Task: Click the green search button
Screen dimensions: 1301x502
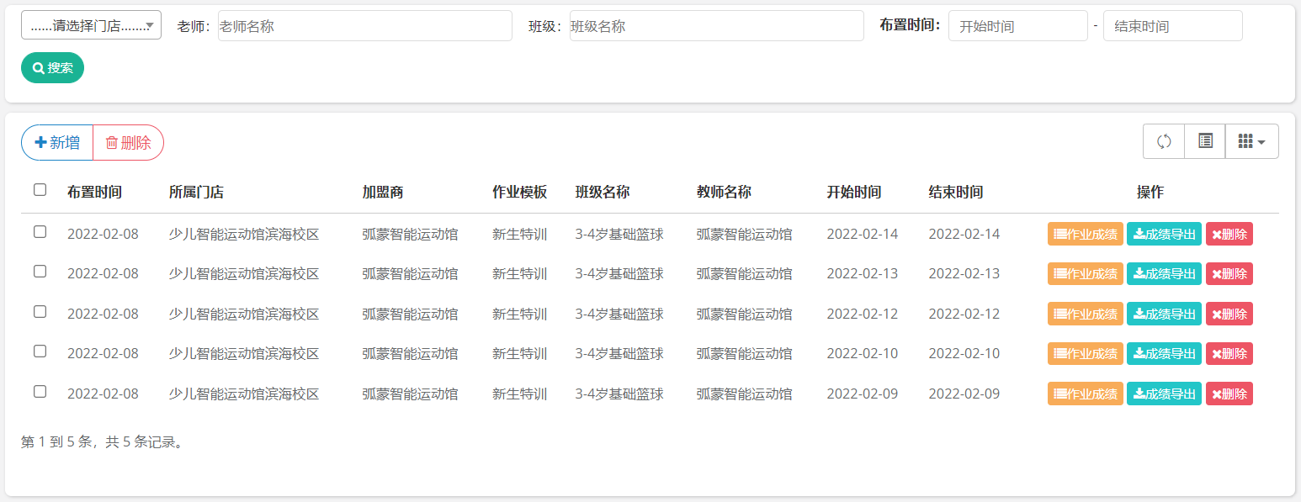Action: 52,67
